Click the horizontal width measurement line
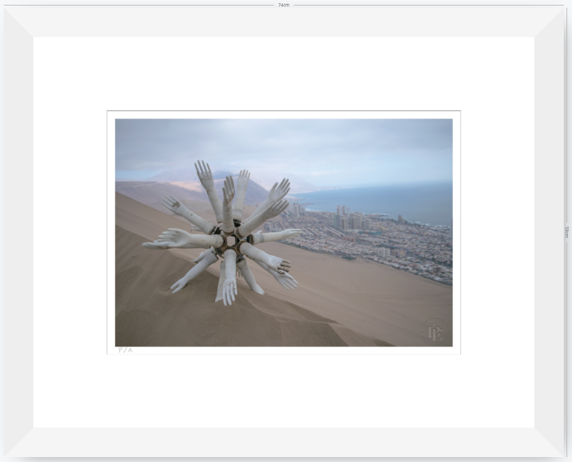The image size is (572, 462). (x=284, y=5)
